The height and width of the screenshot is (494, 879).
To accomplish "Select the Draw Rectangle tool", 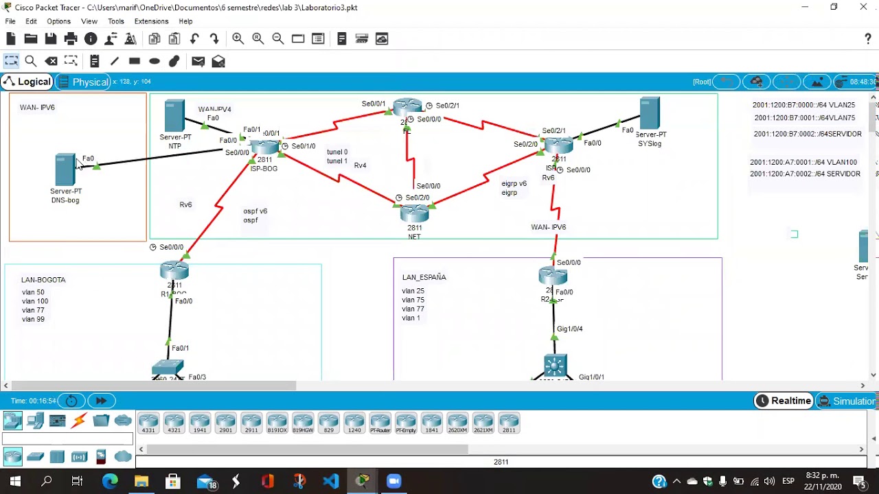I will (135, 61).
